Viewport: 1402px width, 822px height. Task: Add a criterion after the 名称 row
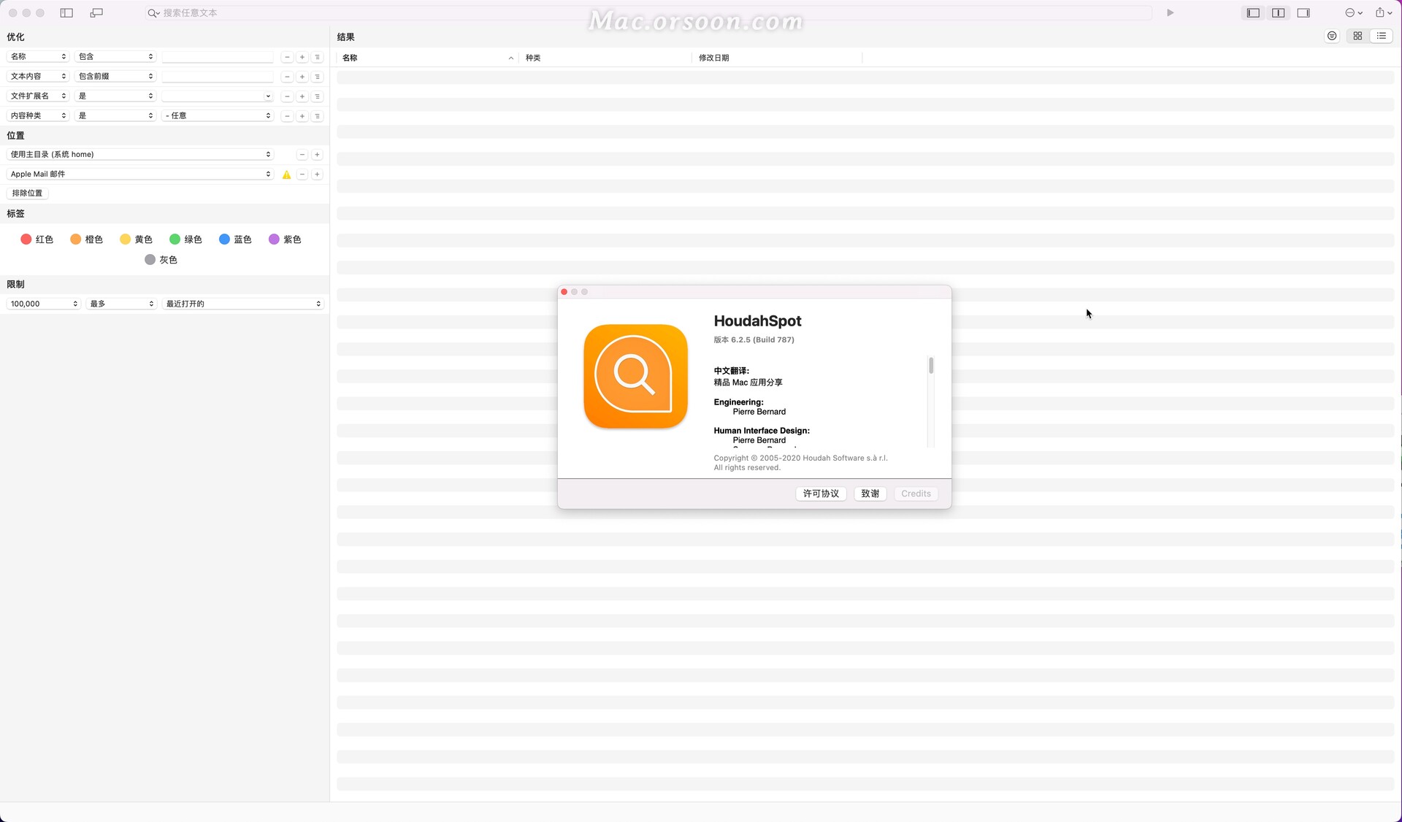tap(302, 57)
